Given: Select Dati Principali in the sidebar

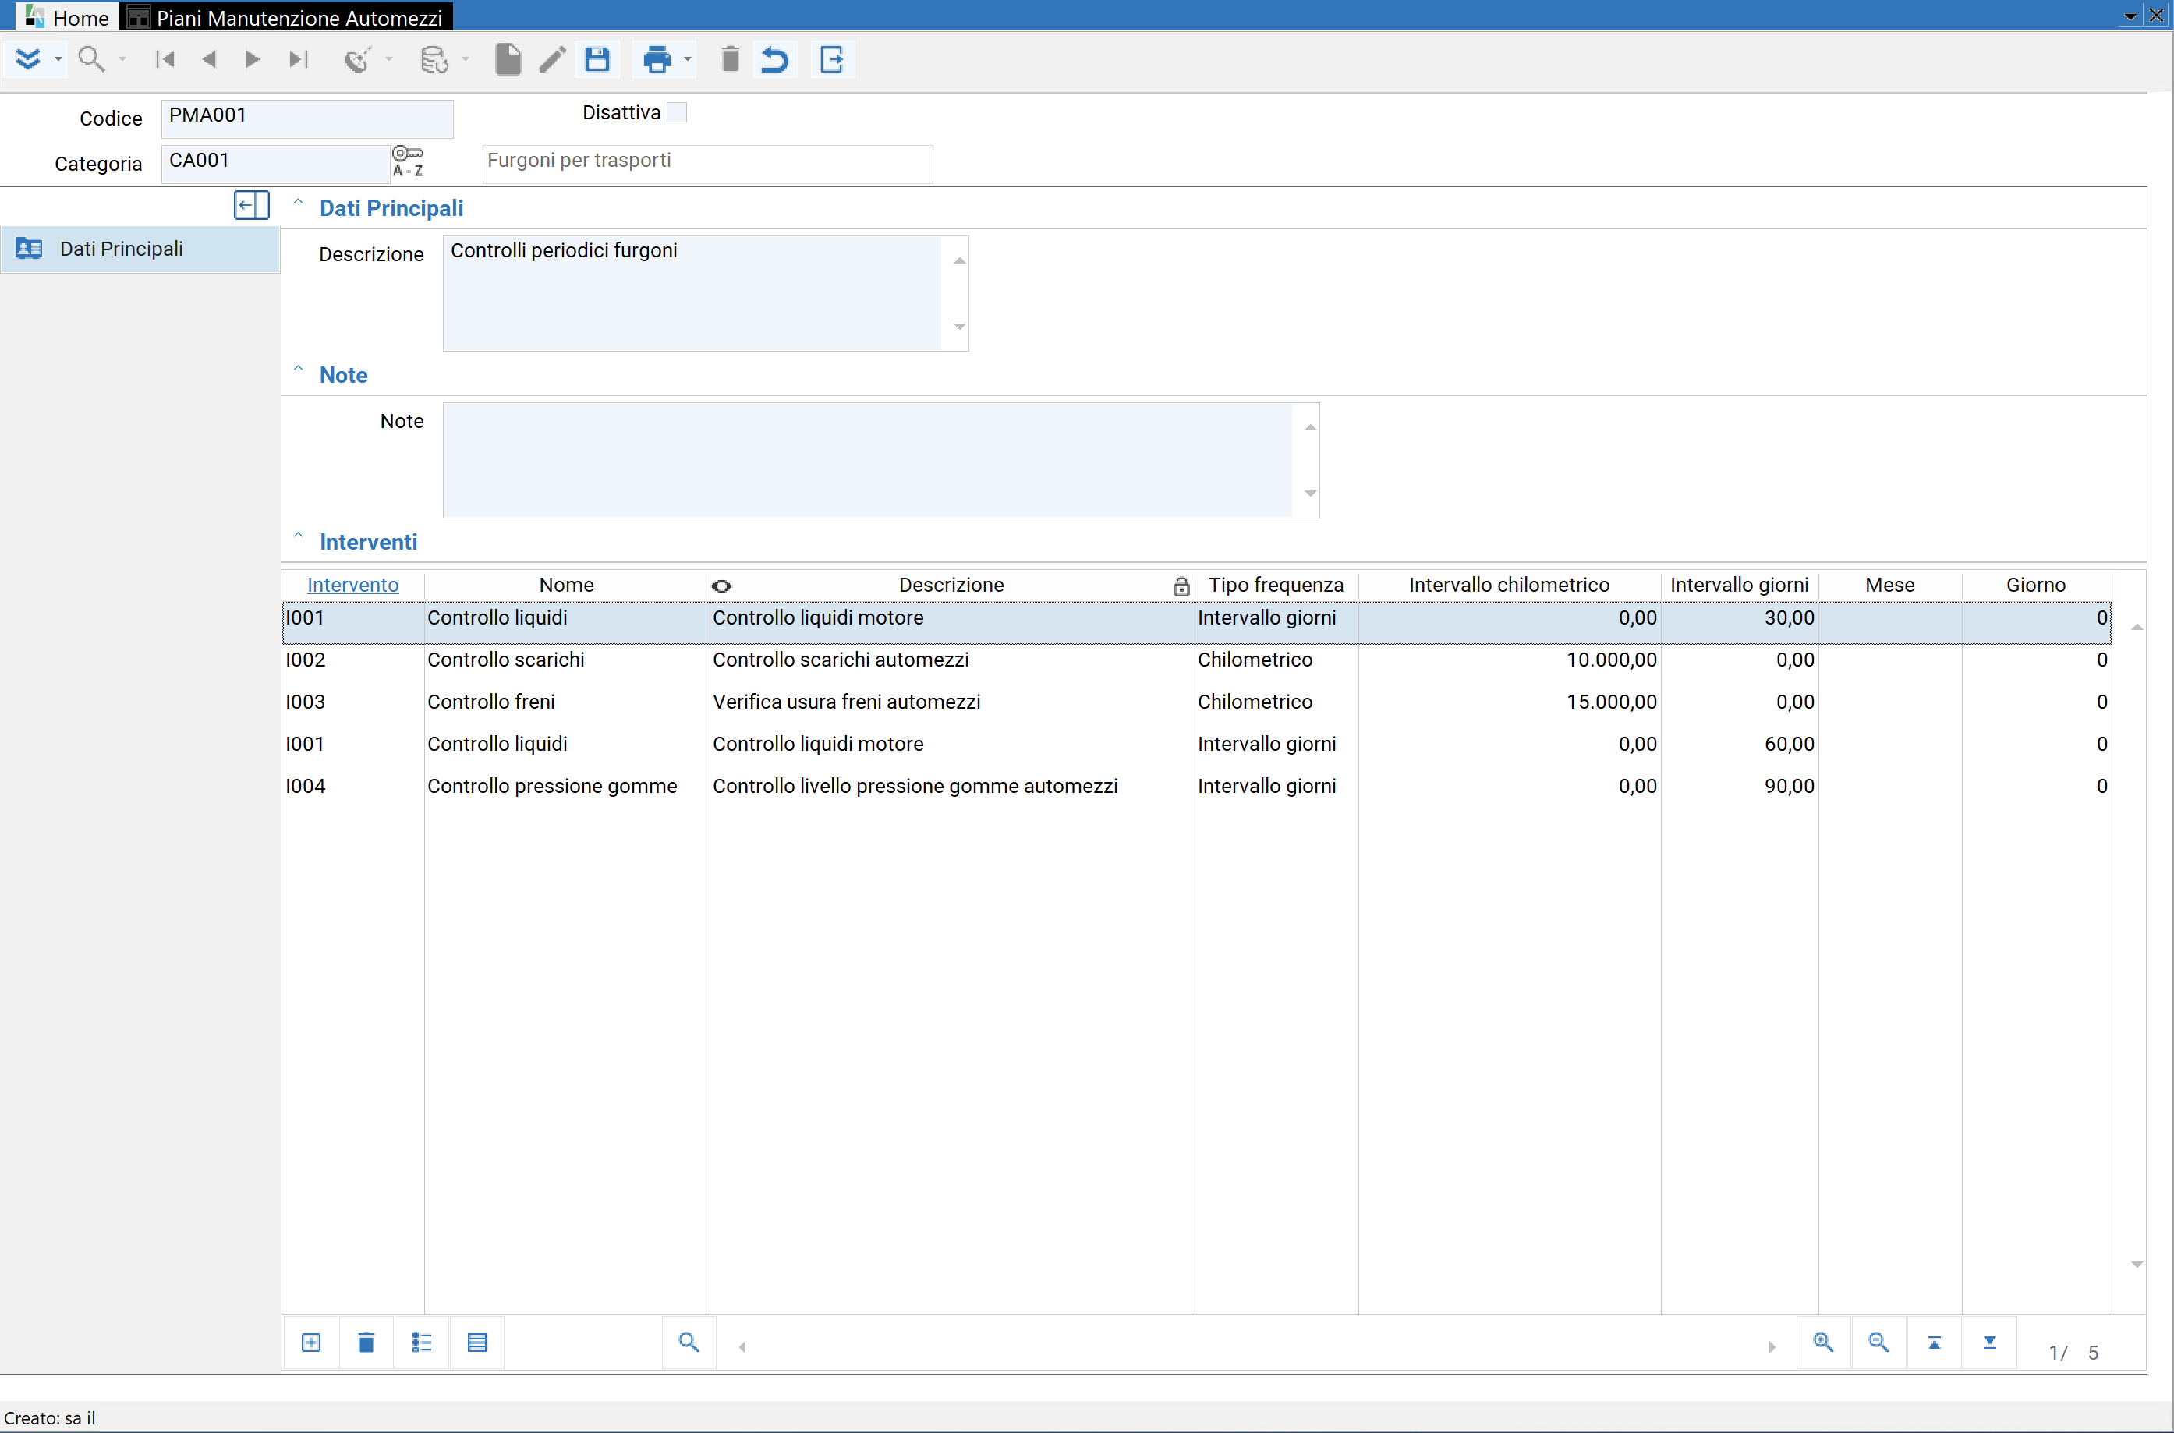Looking at the screenshot, I should (x=140, y=249).
